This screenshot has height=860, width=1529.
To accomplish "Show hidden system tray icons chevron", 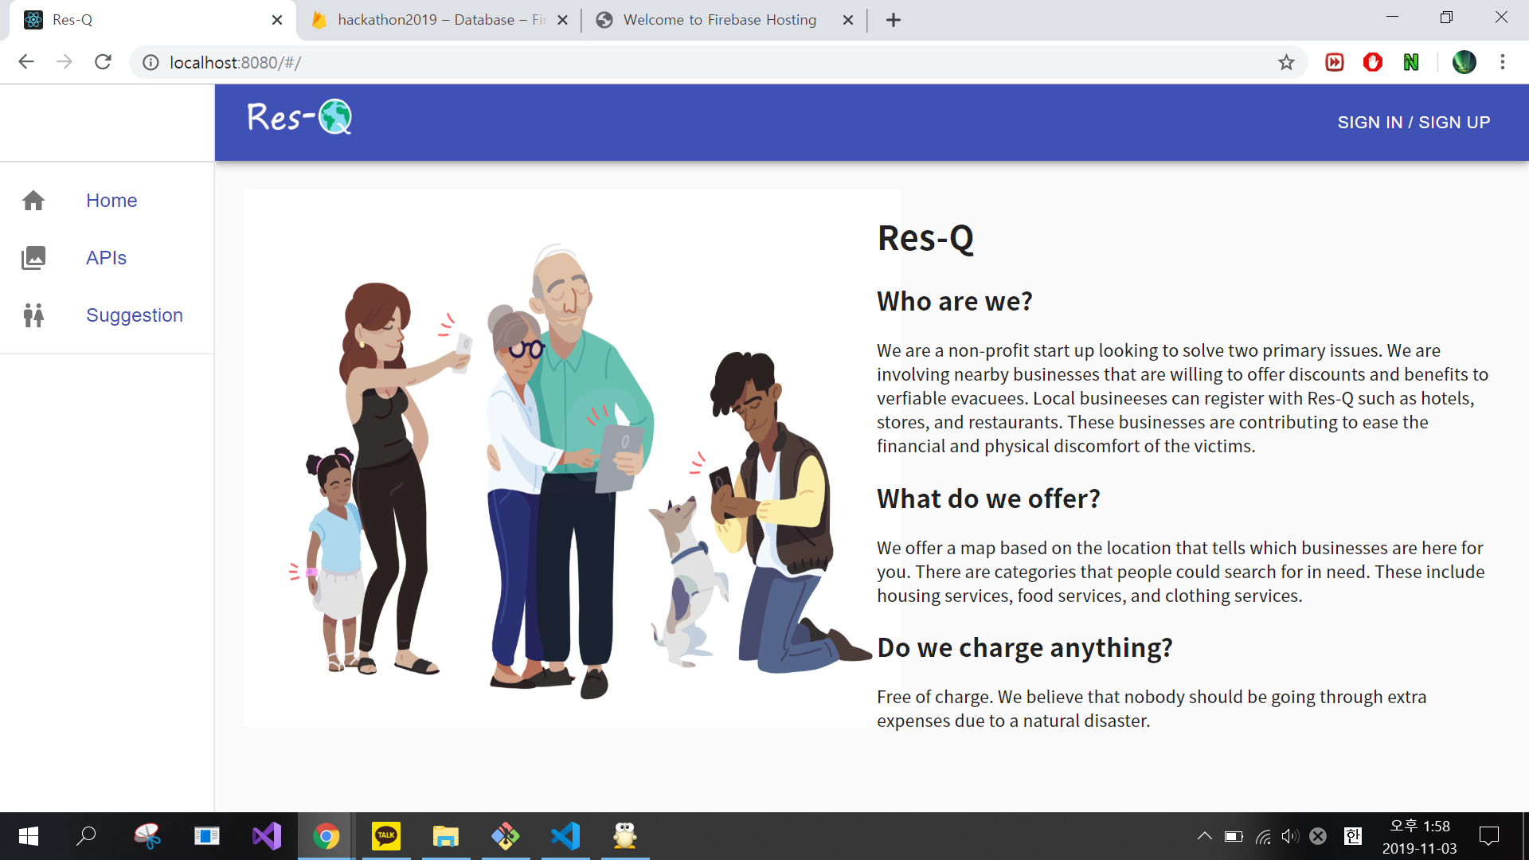I will click(1204, 836).
